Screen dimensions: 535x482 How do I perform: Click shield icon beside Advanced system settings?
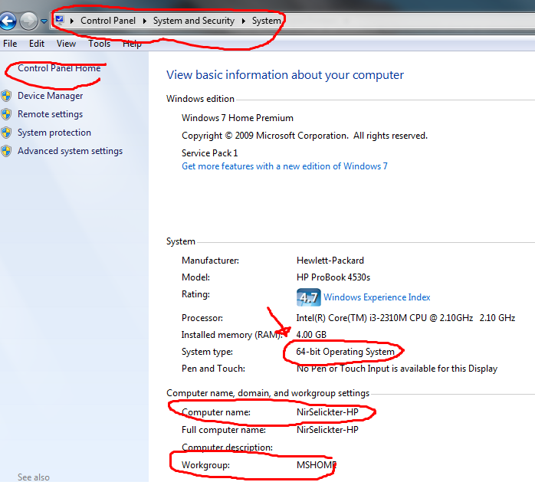click(6, 151)
